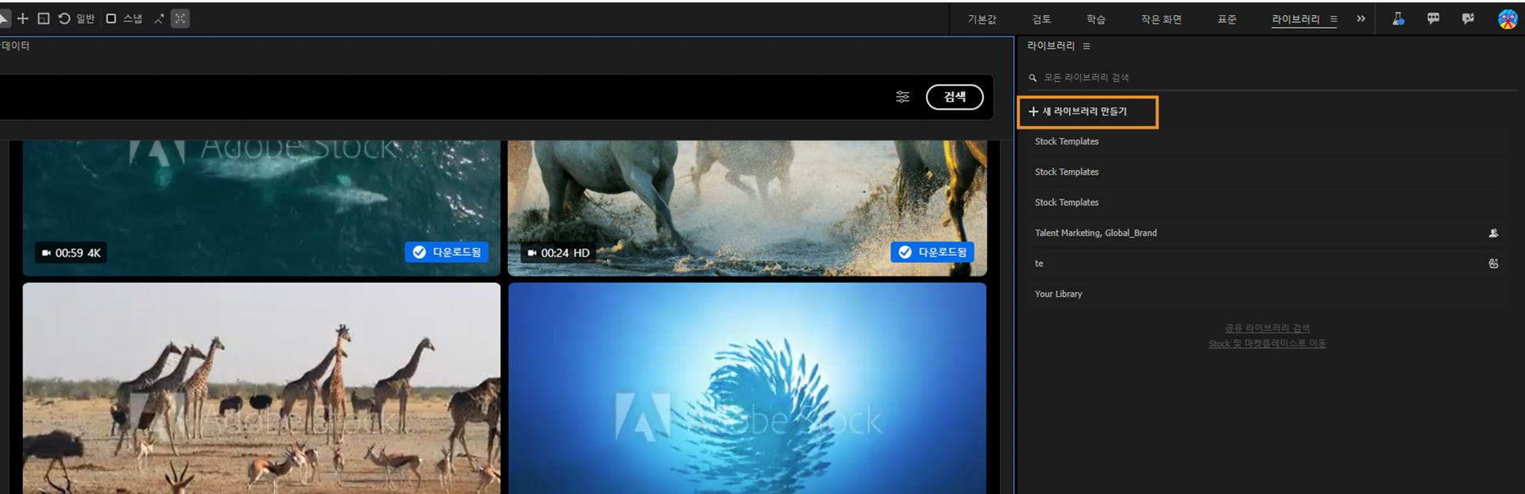The image size is (1525, 494).
Task: Click the 다운로드됨 badge on the 00:59 4K video
Action: [x=447, y=253]
